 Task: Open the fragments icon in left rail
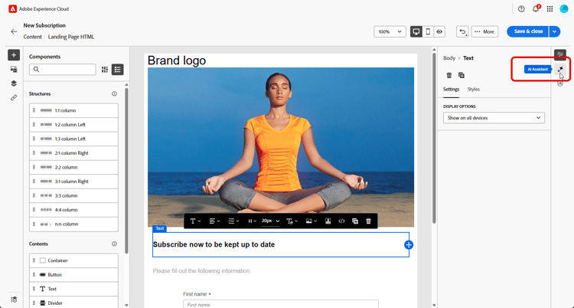(14, 69)
